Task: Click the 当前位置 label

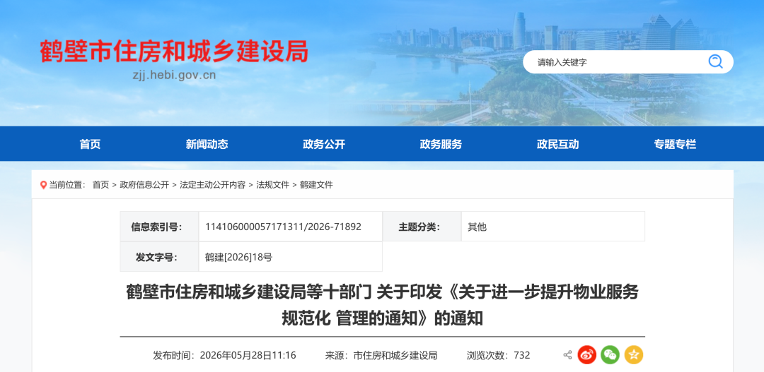Action: click(x=67, y=185)
